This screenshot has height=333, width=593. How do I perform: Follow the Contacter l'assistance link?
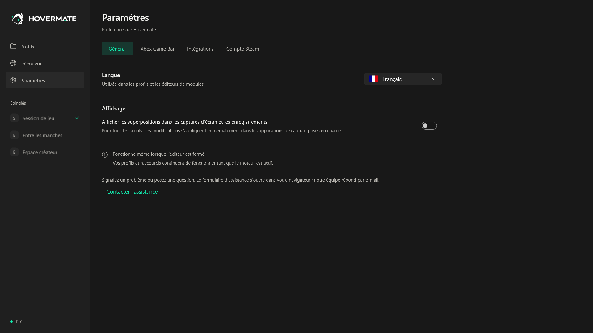pos(132,191)
